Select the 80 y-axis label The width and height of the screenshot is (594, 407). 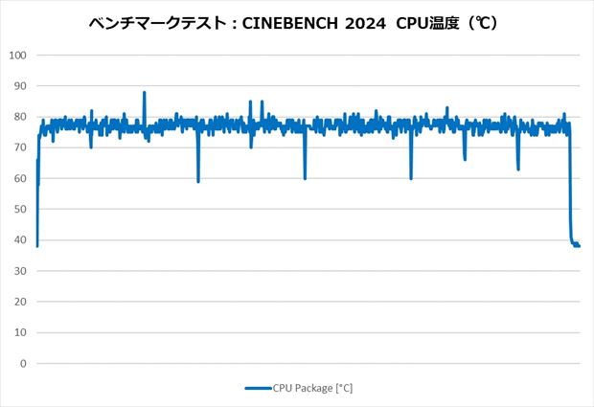tap(19, 117)
